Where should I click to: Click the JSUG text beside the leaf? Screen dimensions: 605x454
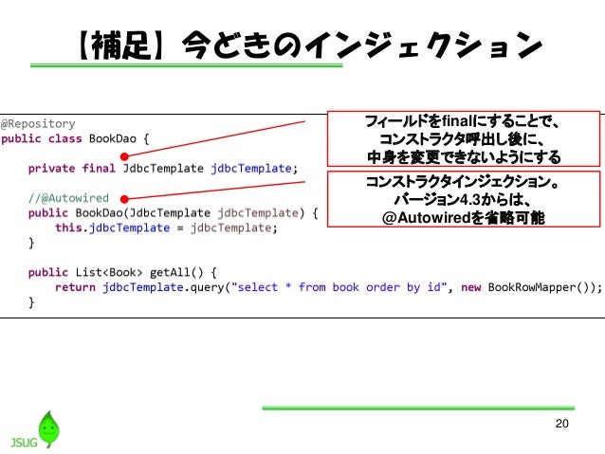click(x=24, y=442)
